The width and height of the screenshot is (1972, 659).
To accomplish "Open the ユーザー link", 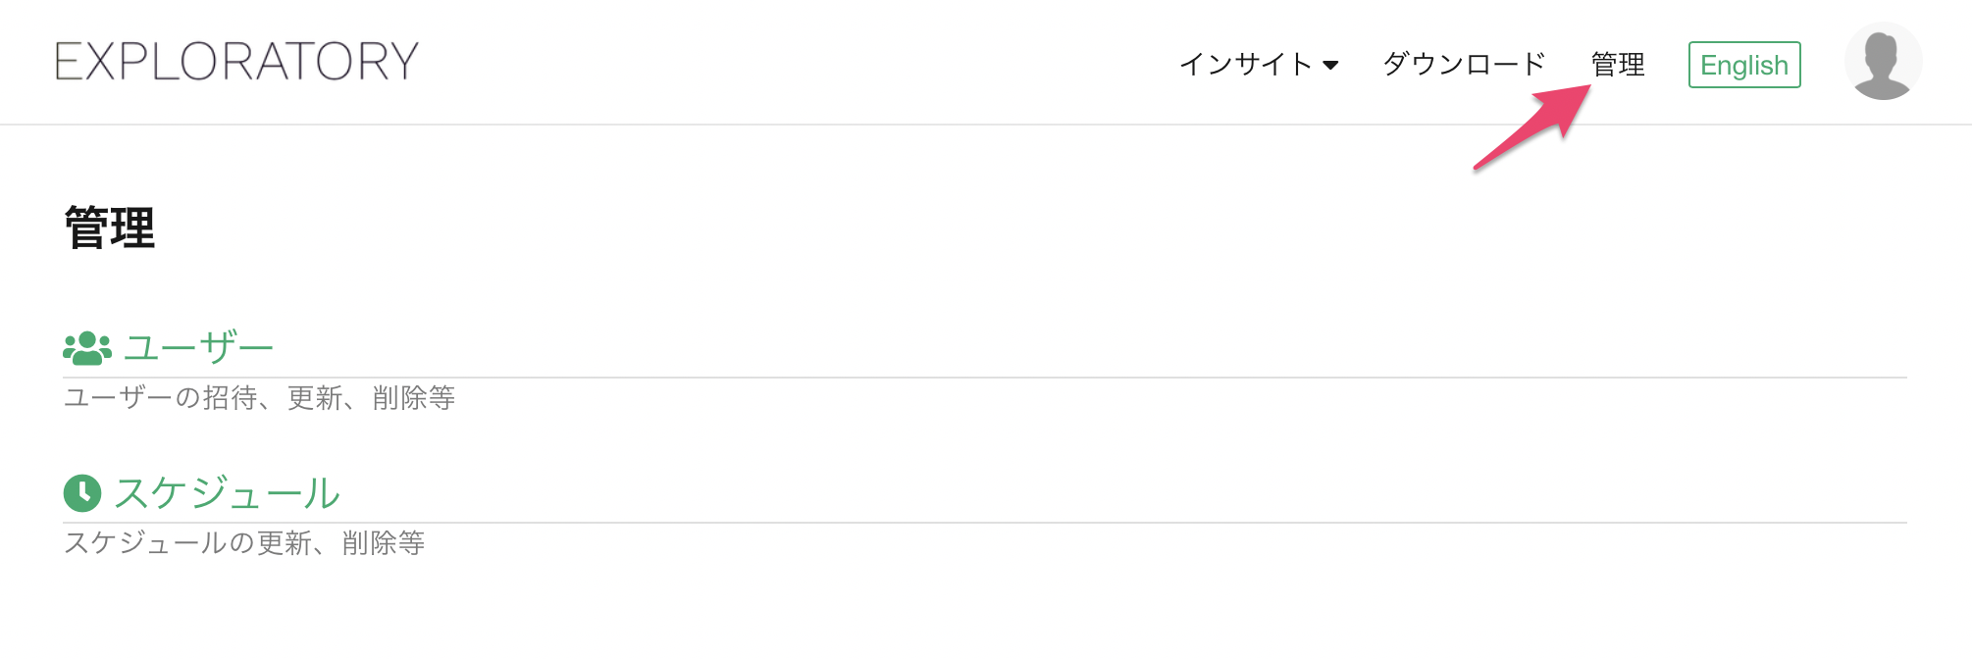I will [198, 348].
